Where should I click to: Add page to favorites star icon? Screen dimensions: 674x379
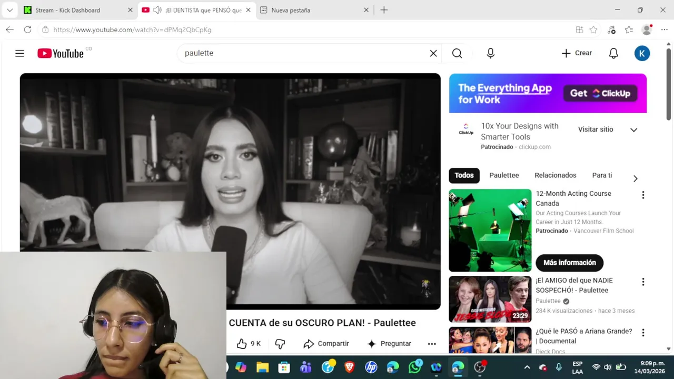(593, 29)
